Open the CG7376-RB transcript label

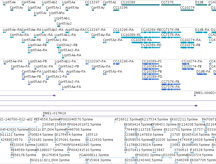[170, 30]
